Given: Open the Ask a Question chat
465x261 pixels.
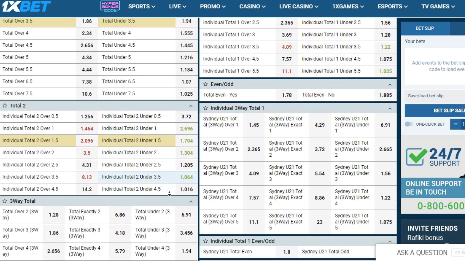Looking at the screenshot, I should click(422, 253).
